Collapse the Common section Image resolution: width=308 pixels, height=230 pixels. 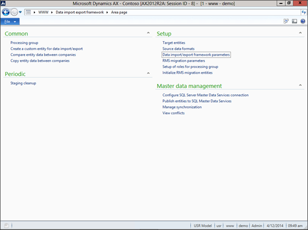148,33
